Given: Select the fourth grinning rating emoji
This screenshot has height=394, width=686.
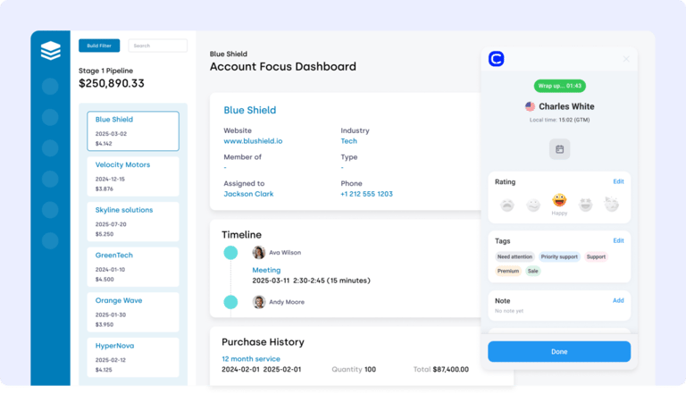Looking at the screenshot, I should [585, 205].
